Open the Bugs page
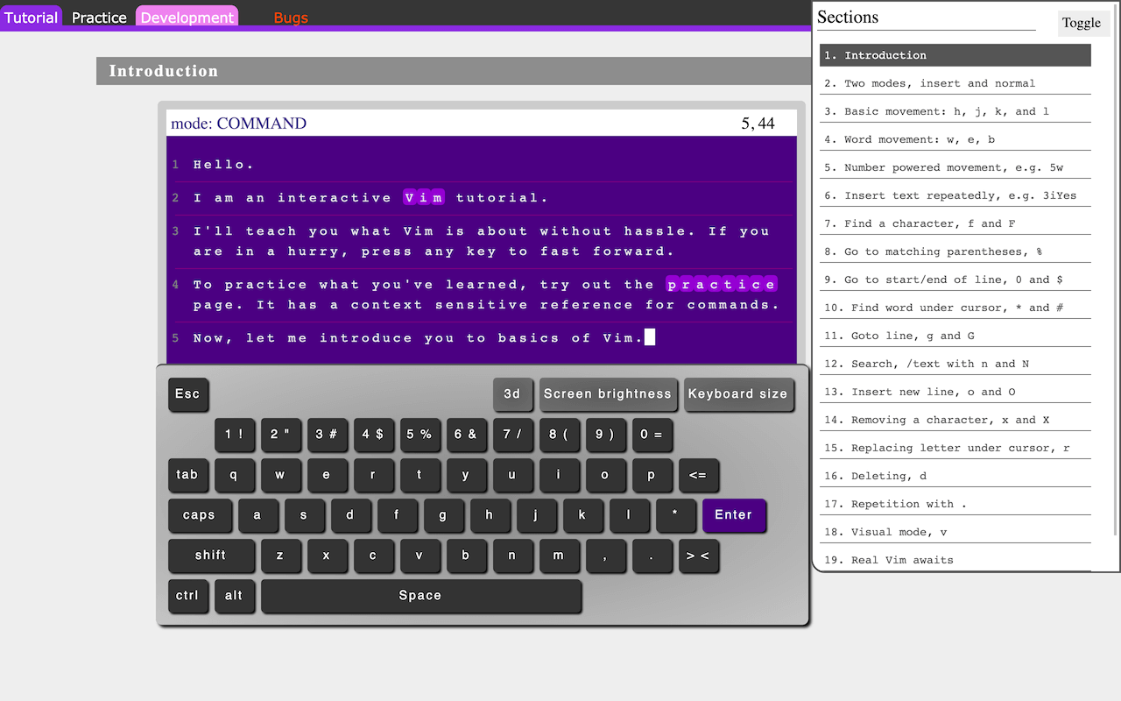 click(290, 17)
